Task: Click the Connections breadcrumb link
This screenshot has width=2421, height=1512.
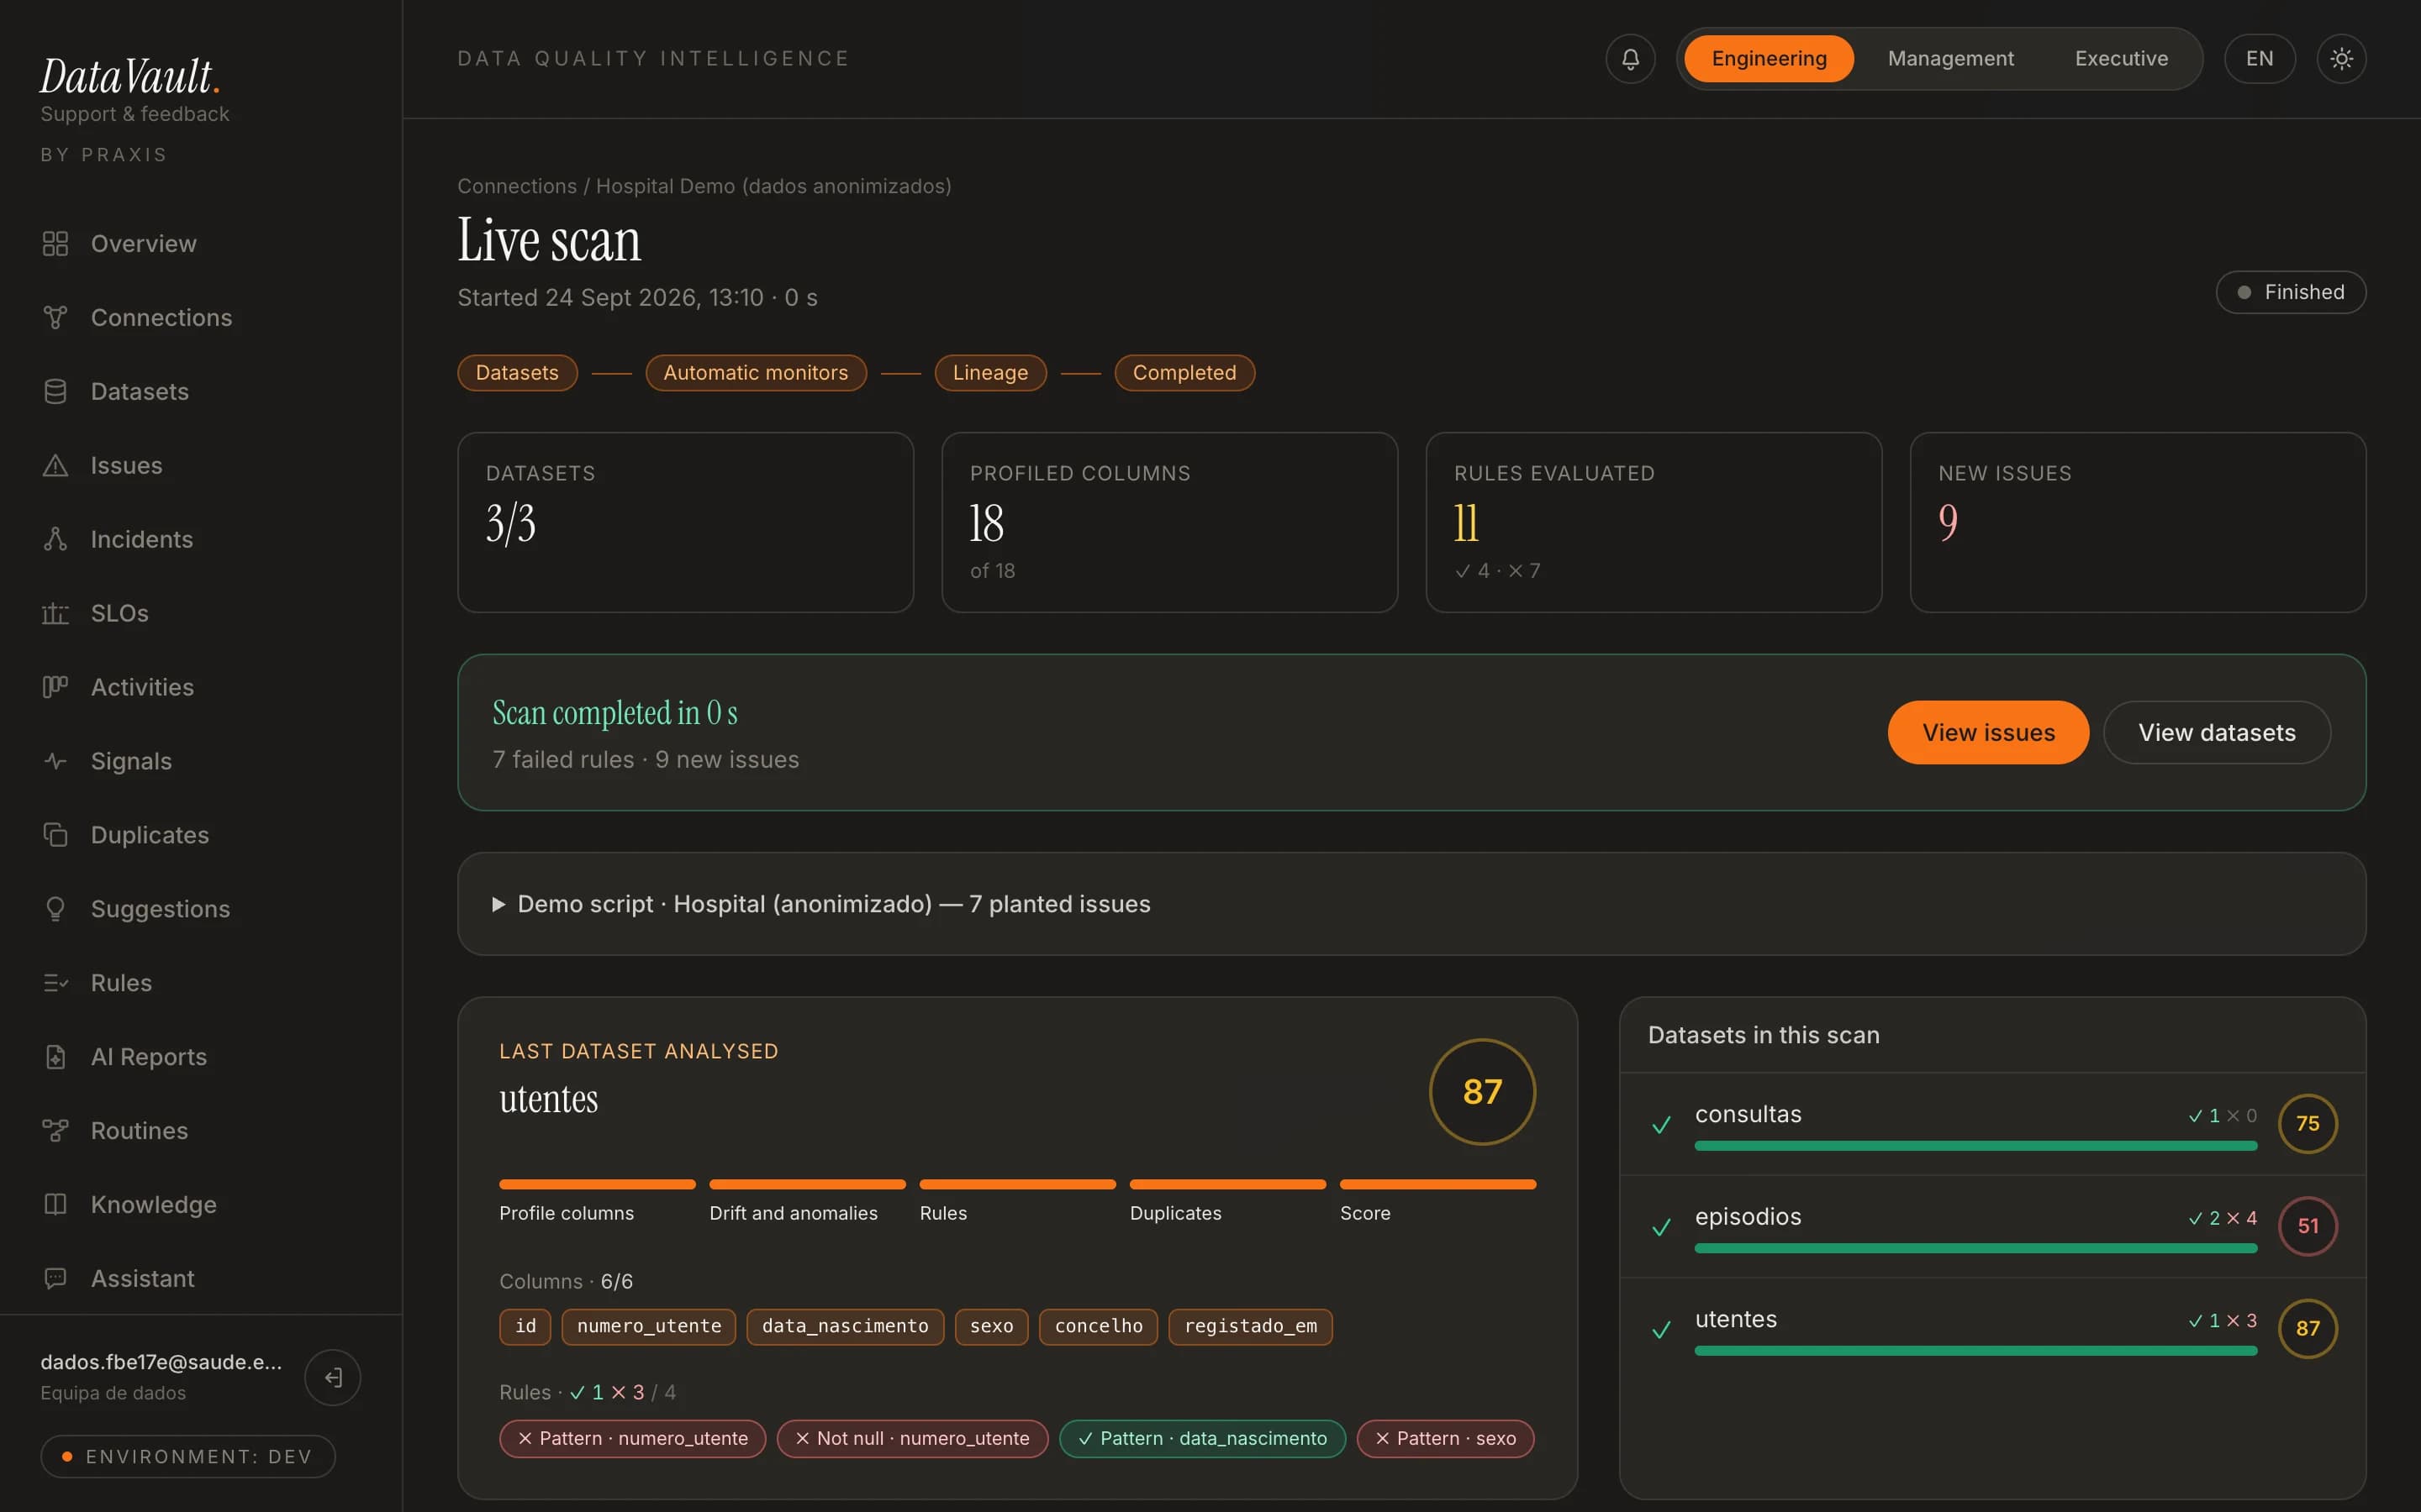Action: click(517, 187)
